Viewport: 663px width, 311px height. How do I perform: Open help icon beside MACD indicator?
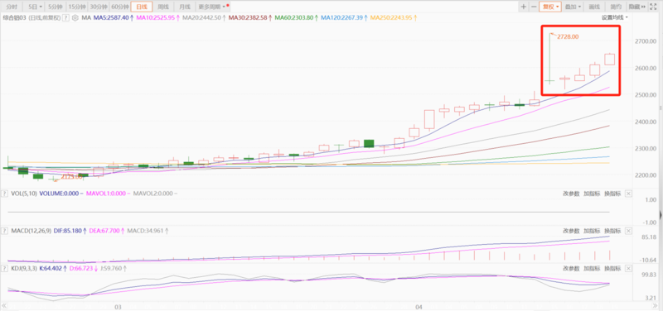pos(5,231)
